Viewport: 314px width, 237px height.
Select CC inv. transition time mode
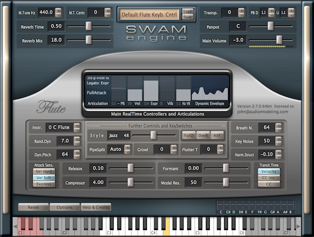tap(269, 178)
